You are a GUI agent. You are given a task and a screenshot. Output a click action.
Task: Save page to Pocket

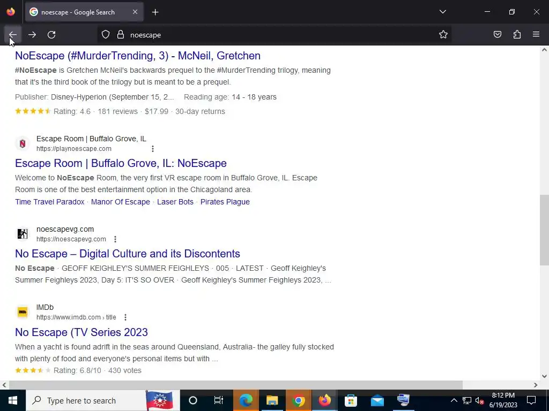[x=497, y=35]
